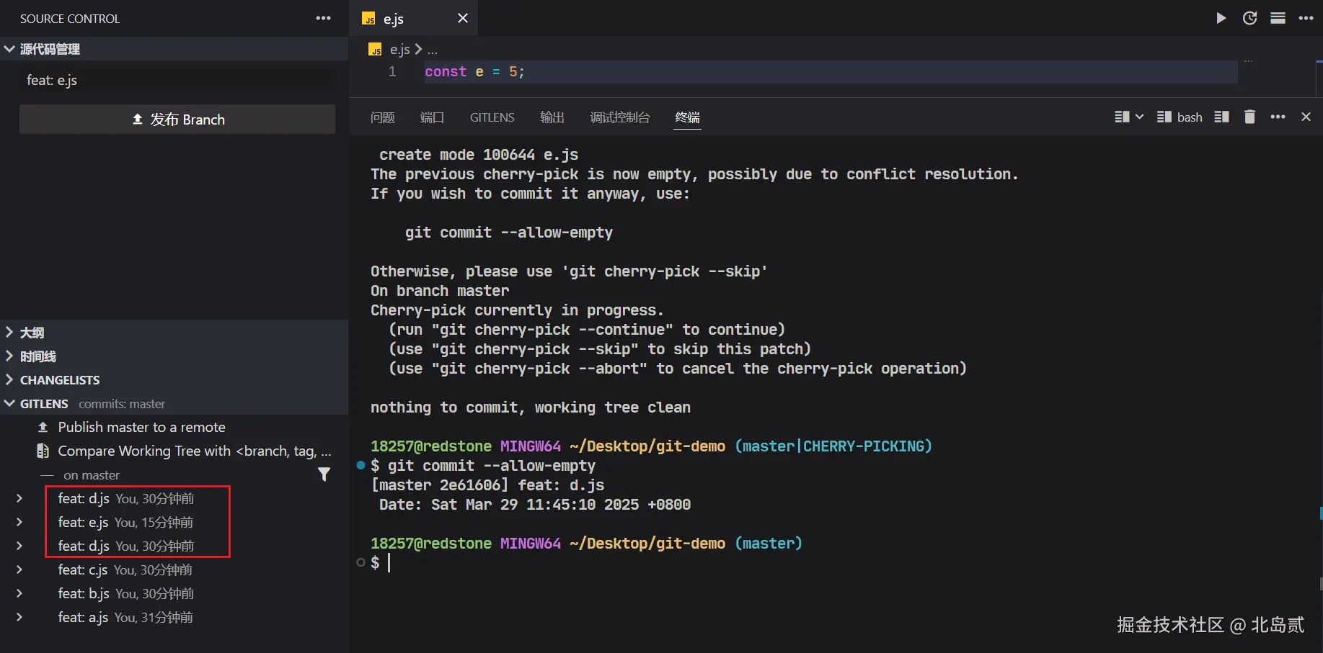Expand the feat: a.js commit row
Image resolution: width=1323 pixels, height=653 pixels.
[x=19, y=617]
